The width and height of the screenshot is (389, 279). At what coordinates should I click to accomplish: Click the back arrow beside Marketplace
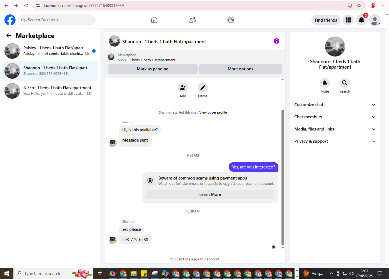9,35
